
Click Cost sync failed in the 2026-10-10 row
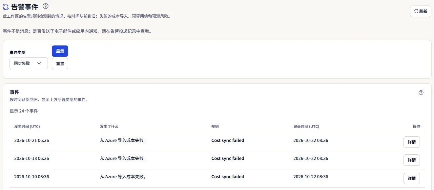point(228,177)
